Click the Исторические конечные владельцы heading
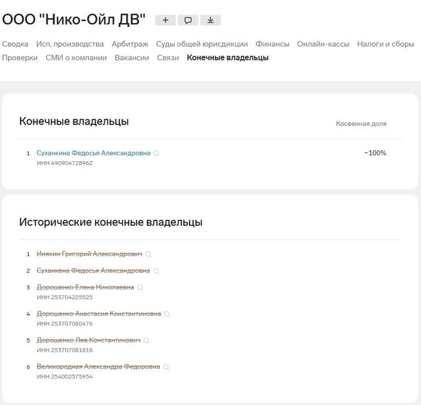This screenshot has width=421, height=405. 110,222
